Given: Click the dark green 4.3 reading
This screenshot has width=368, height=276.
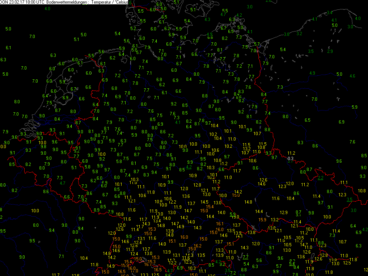Looking at the screenshot, I should click(x=207, y=19).
